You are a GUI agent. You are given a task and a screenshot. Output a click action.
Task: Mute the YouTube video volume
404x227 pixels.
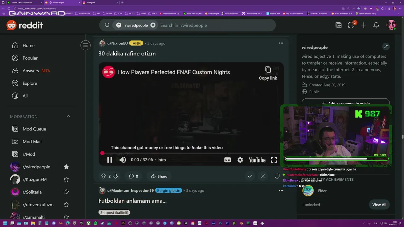coord(123,160)
